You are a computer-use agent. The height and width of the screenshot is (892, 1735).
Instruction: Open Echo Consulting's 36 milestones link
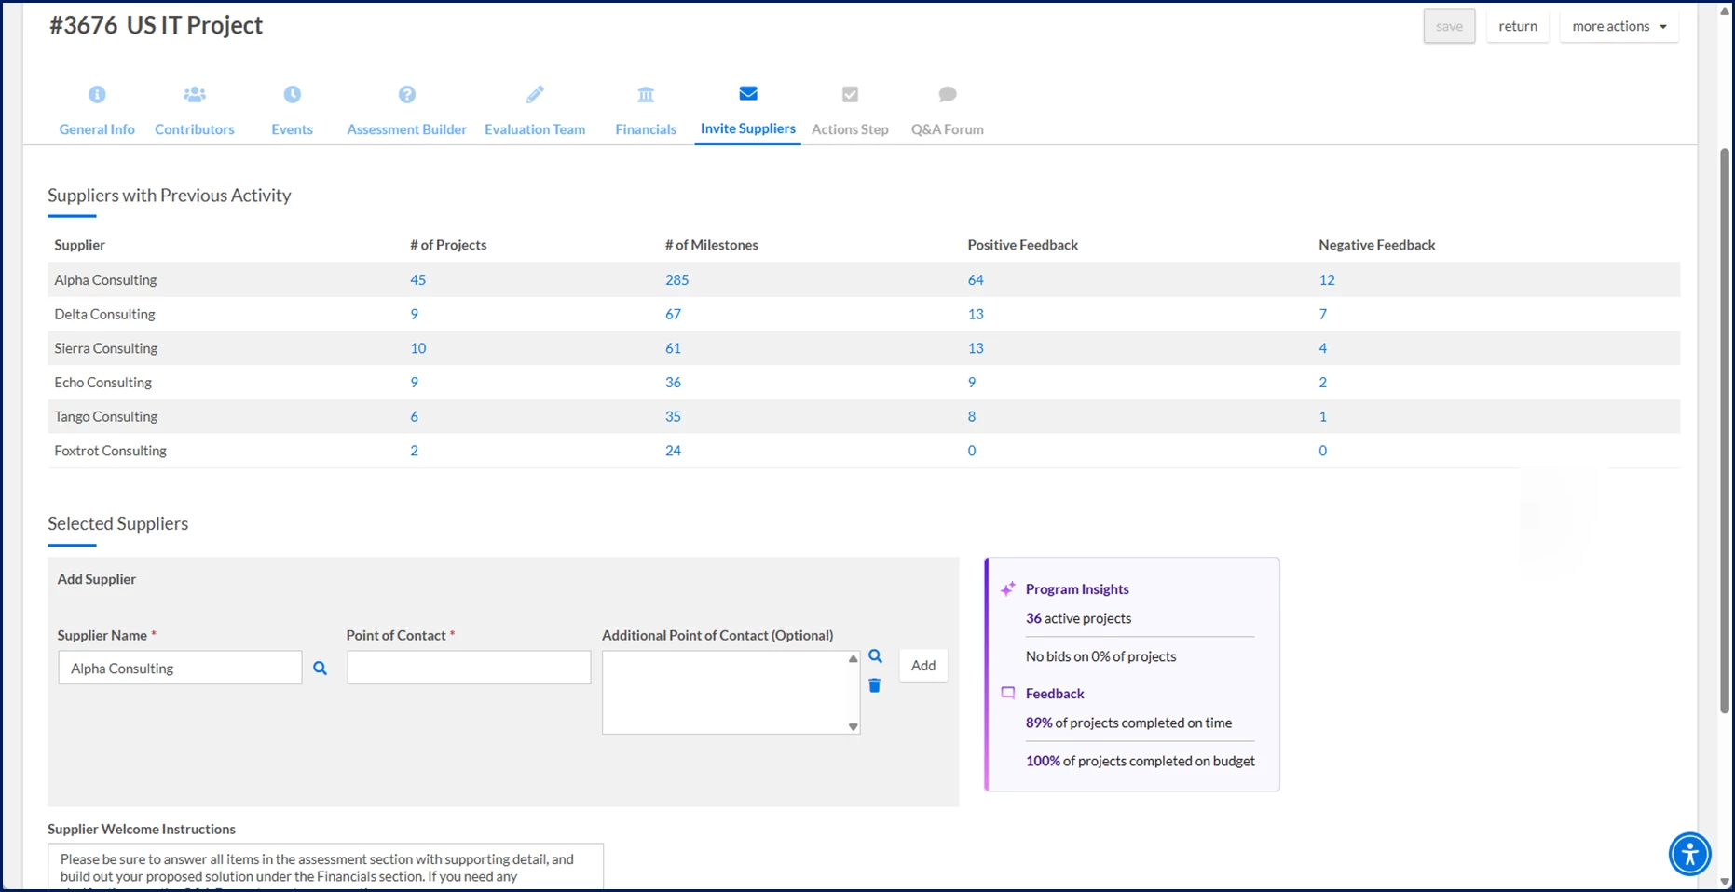click(673, 382)
